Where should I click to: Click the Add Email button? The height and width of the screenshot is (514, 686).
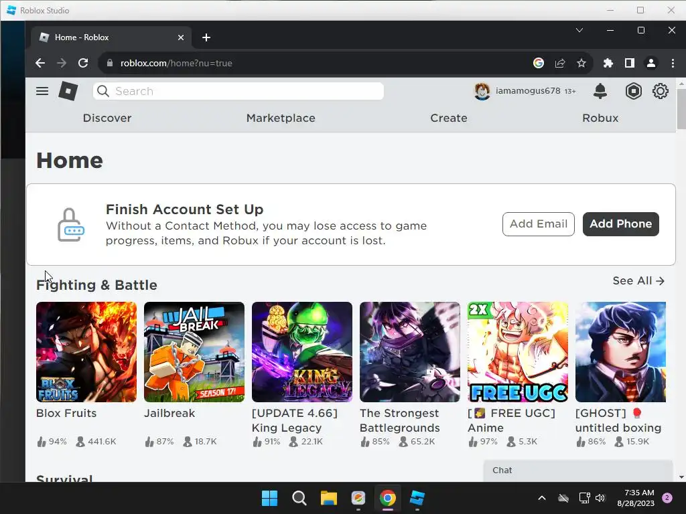click(539, 224)
